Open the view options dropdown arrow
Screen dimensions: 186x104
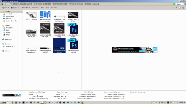176,8
